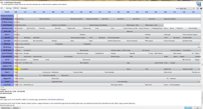This screenshot has height=109, width=203.
Task: Select the Duna World HD channel
Action: point(7,56)
